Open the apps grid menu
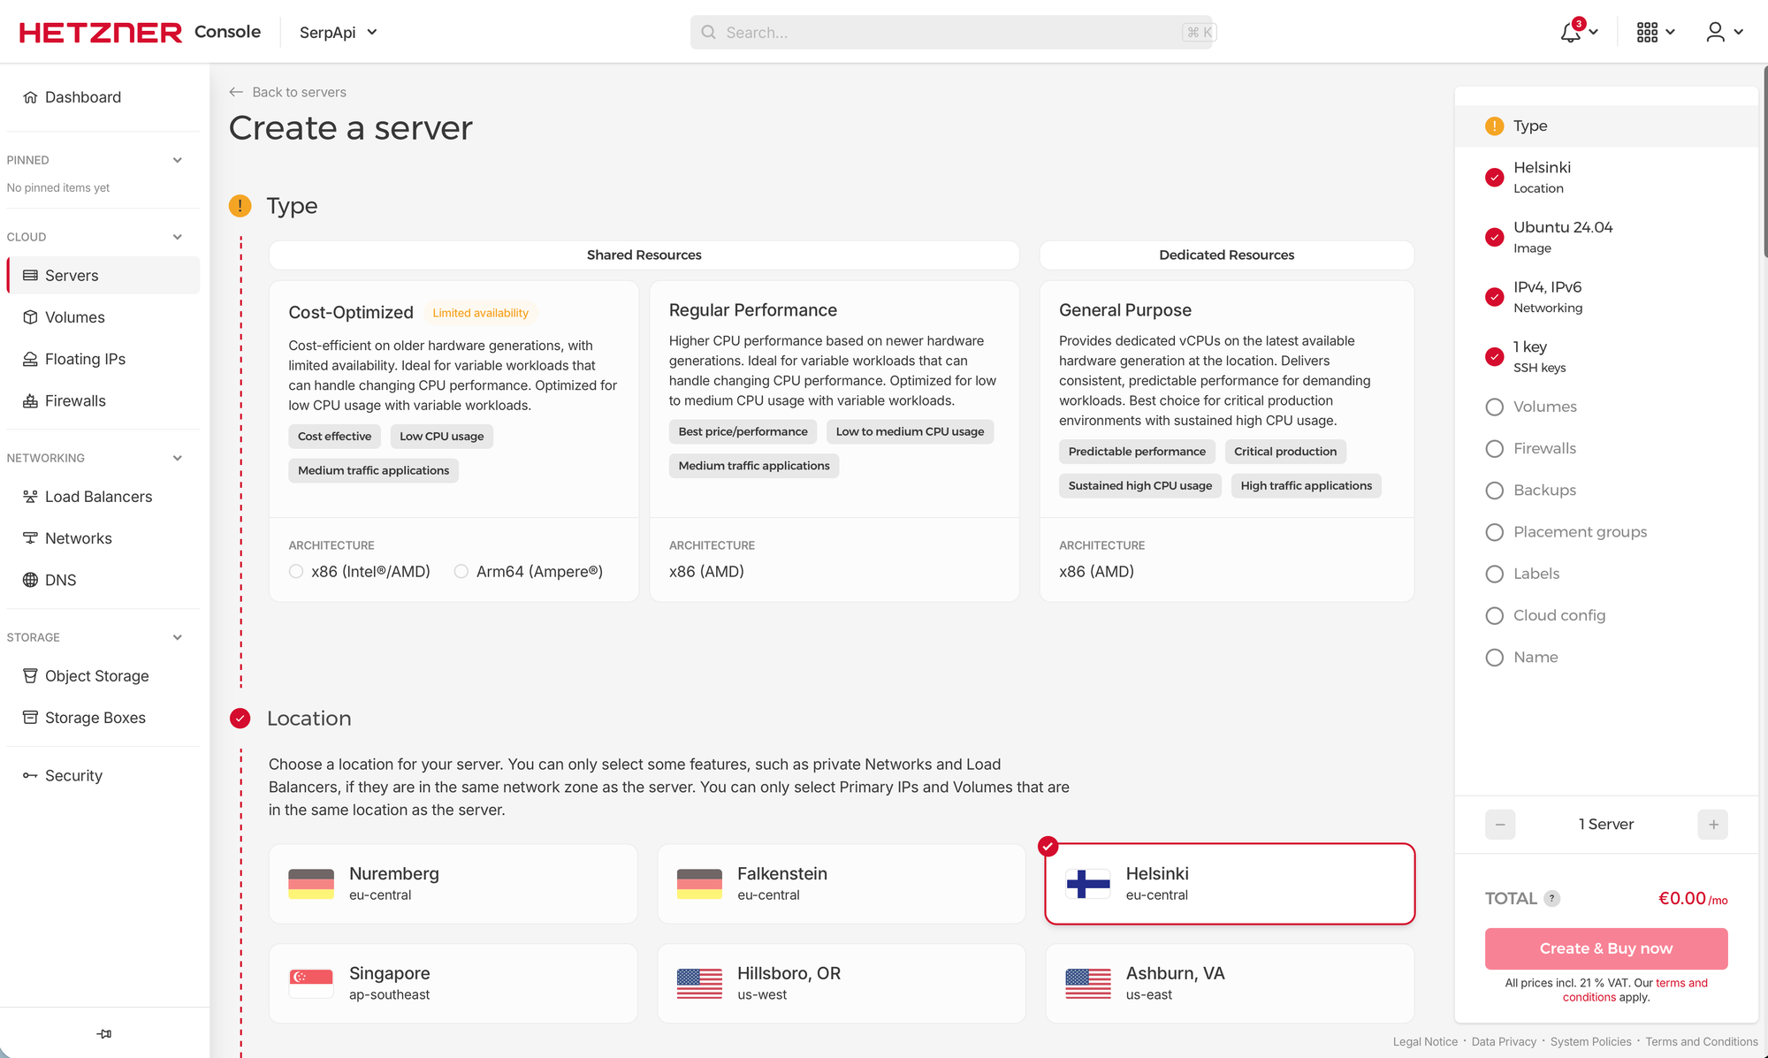Screen dimensions: 1768x1058 pos(1647,33)
